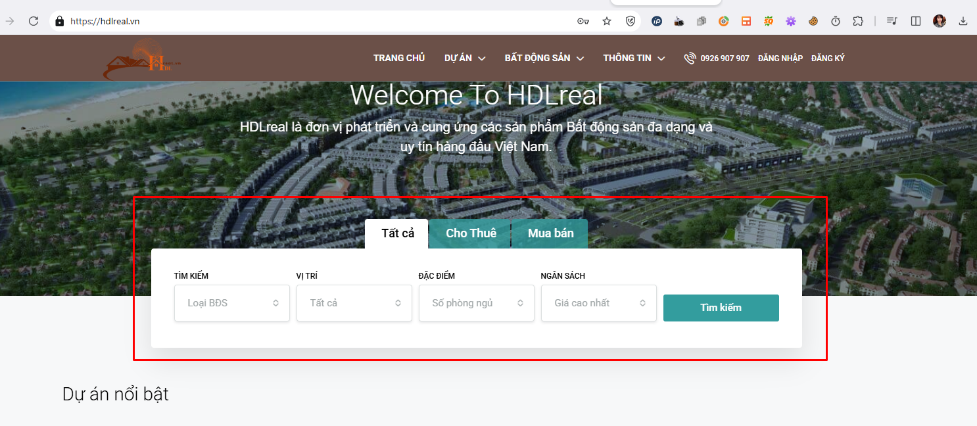Switch to the Cho Thuê tab
The height and width of the screenshot is (426, 977).
(471, 233)
